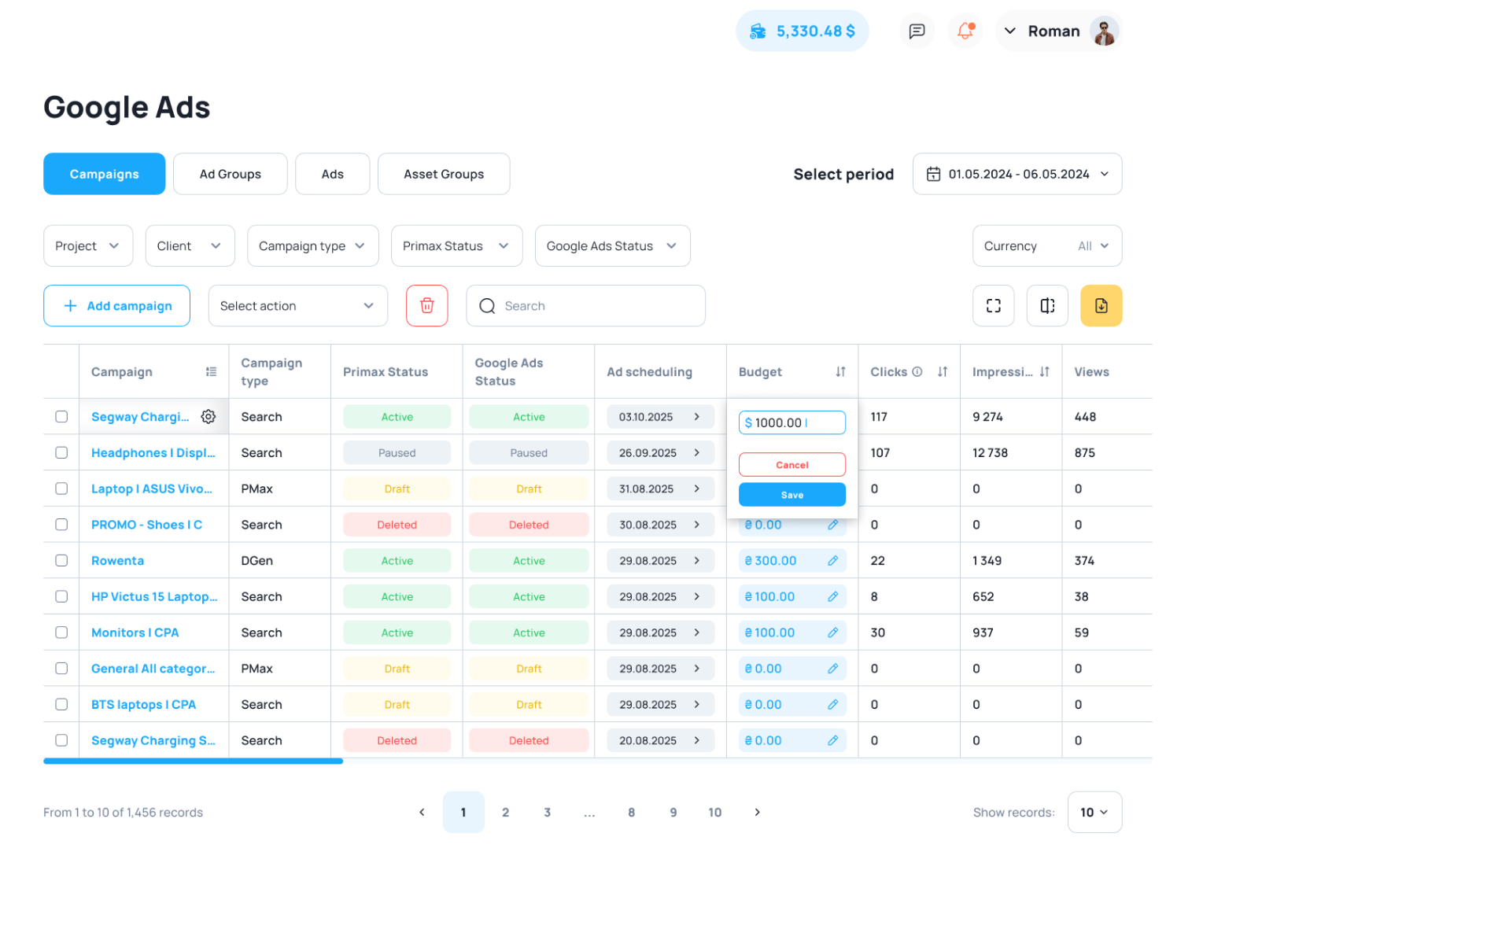
Task: Tick the checkbox in the table header column
Action: (61, 371)
